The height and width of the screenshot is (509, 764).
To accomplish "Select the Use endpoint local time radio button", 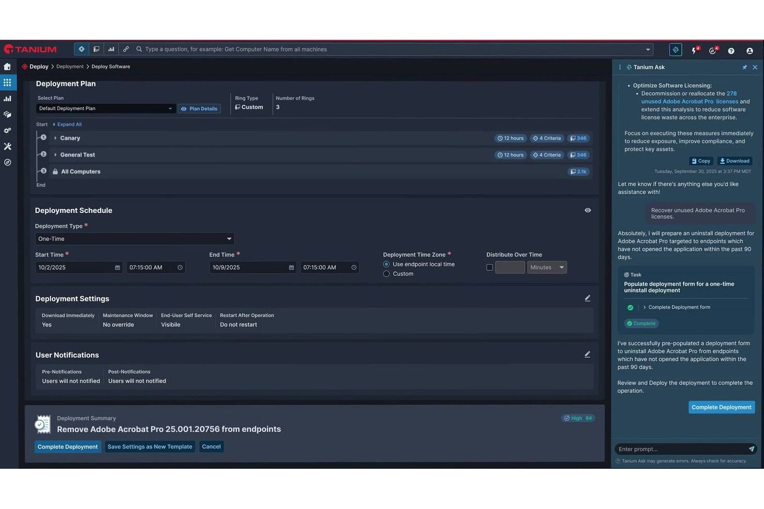I will [386, 264].
